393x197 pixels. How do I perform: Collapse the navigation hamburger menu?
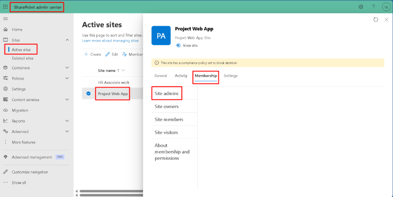(5, 18)
